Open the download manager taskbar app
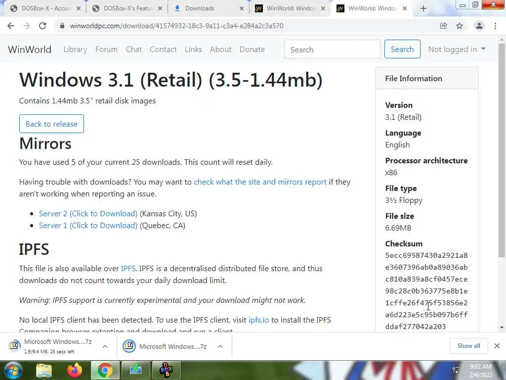Viewport: 506px width, 380px height. click(136, 370)
